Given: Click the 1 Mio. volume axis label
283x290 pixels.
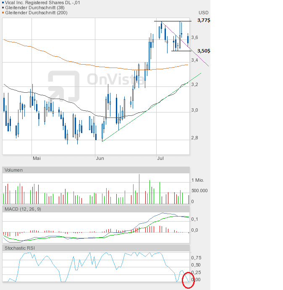Looking at the screenshot, I should tap(198, 180).
